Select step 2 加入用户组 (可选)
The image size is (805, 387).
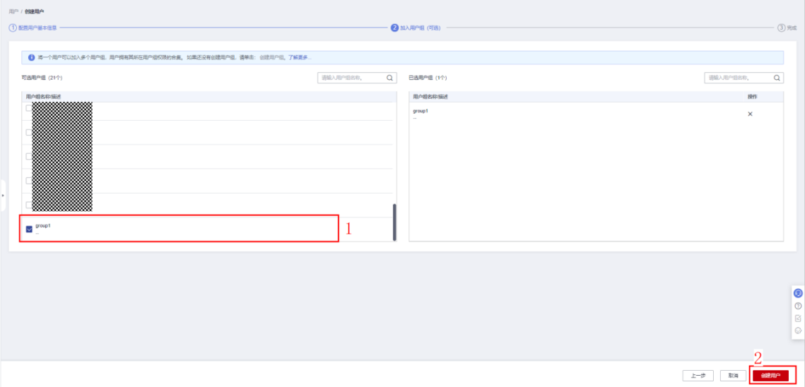click(416, 28)
